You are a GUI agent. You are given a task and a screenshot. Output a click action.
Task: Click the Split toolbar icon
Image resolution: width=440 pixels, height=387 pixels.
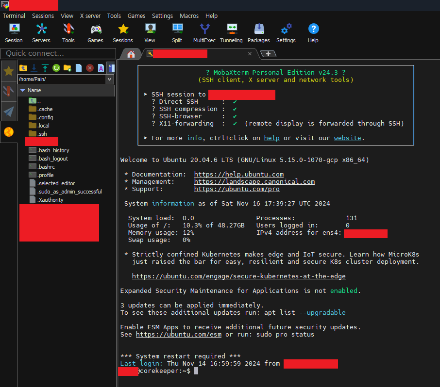[177, 33]
